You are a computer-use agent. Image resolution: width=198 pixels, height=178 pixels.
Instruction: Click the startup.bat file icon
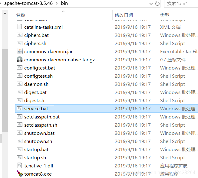[x=20, y=149]
